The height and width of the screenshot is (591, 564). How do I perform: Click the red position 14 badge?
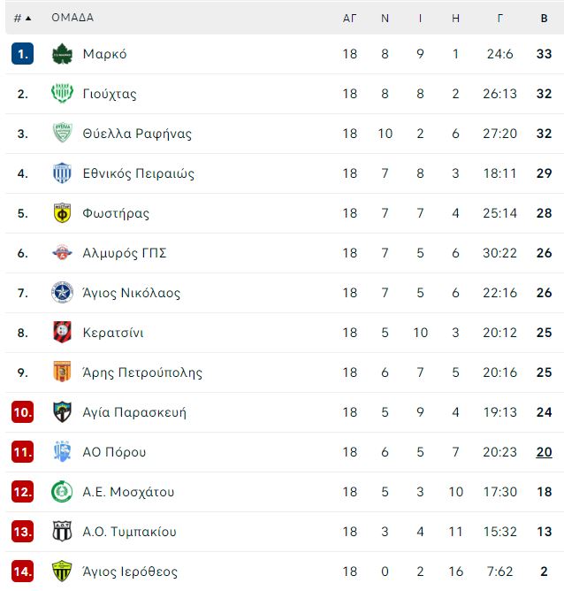click(x=23, y=572)
